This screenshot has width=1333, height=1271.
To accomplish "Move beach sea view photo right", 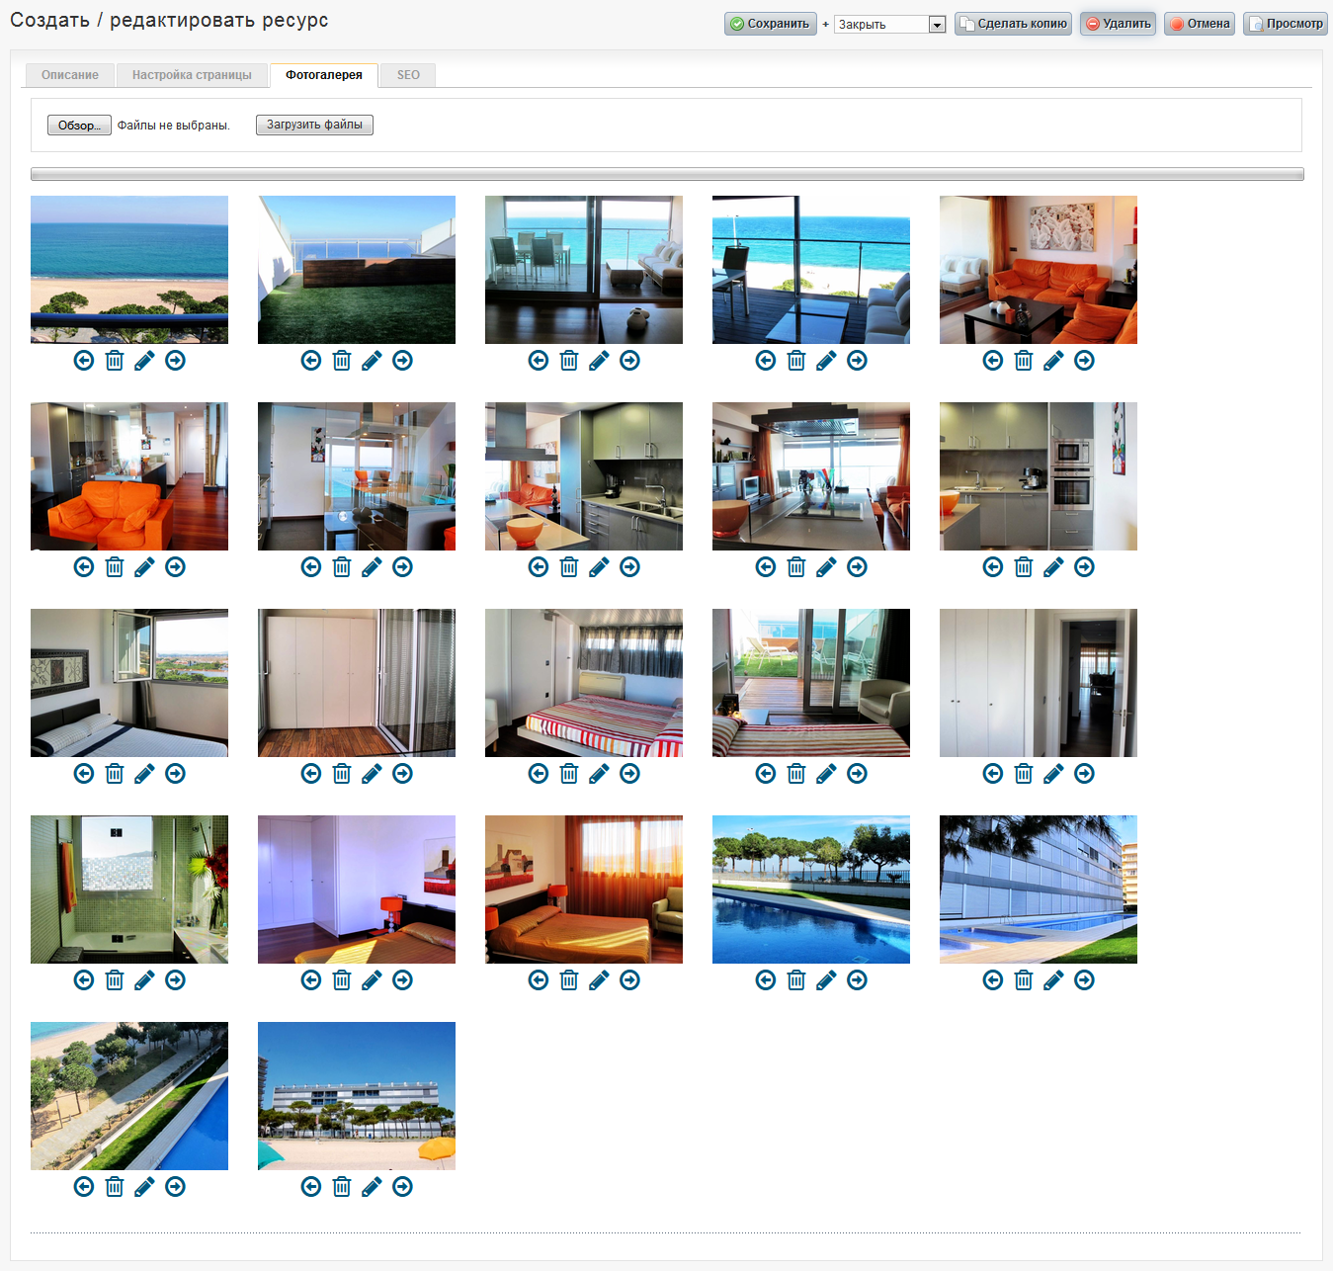I will (175, 361).
